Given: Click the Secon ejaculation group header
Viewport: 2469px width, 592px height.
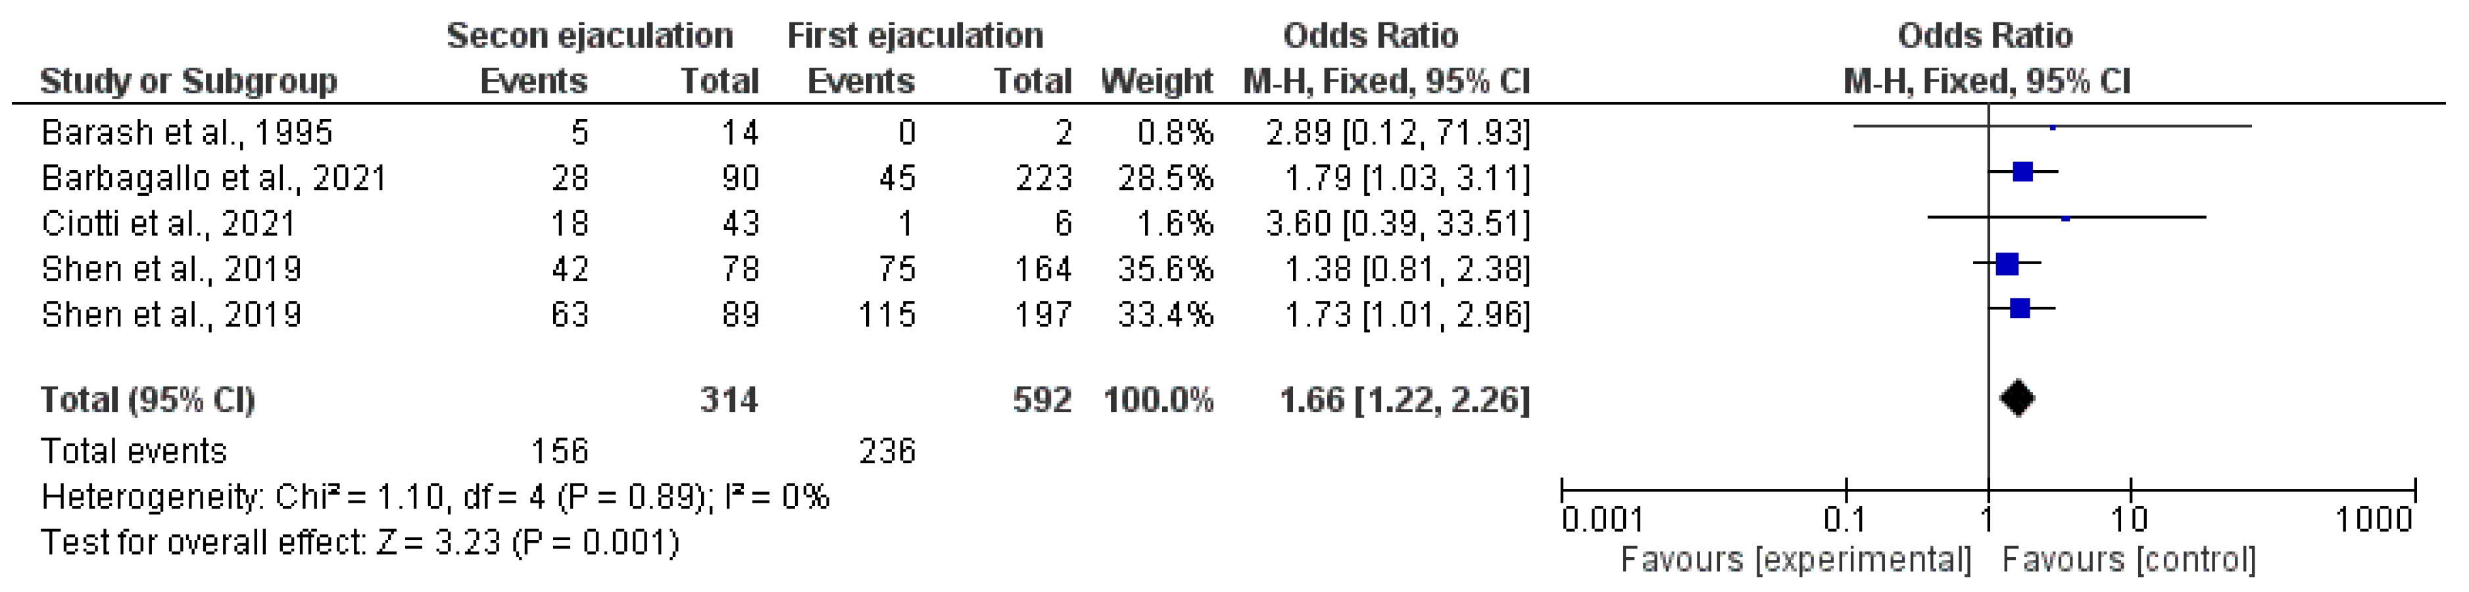Looking at the screenshot, I should 589,36.
